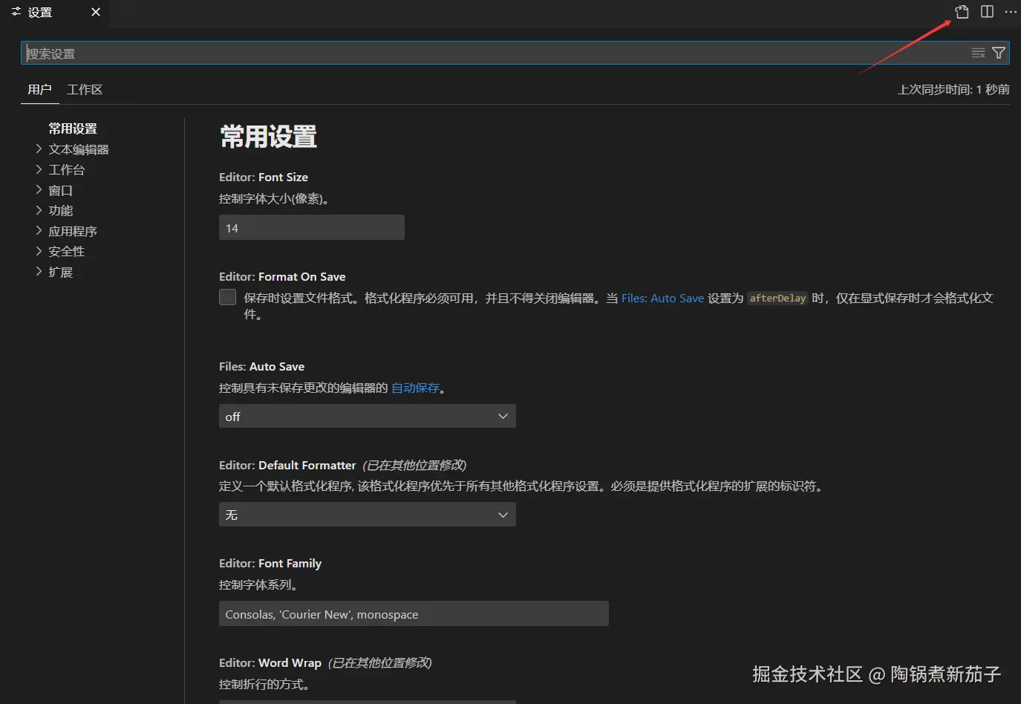This screenshot has width=1021, height=704.
Task: Click the Editor: Font Size setting title
Action: click(264, 177)
